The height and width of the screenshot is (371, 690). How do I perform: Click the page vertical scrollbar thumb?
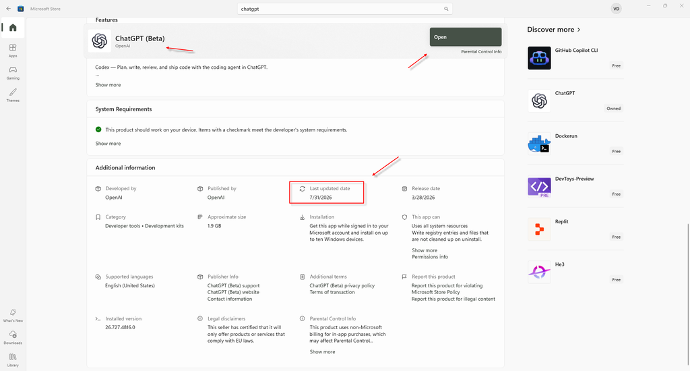click(x=688, y=294)
